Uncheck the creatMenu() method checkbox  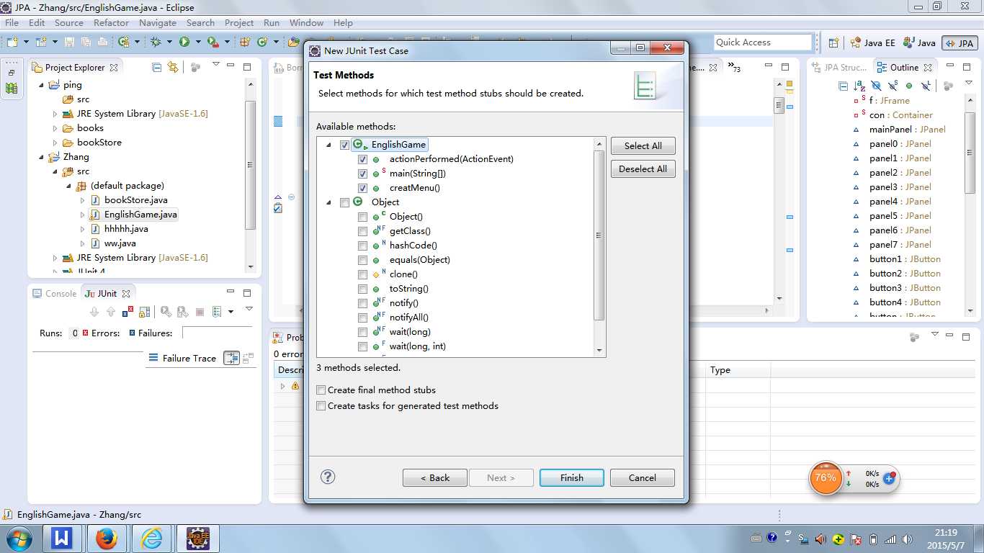[362, 188]
